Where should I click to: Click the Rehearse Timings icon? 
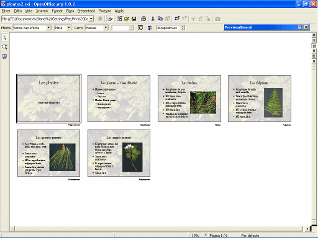point(140,28)
